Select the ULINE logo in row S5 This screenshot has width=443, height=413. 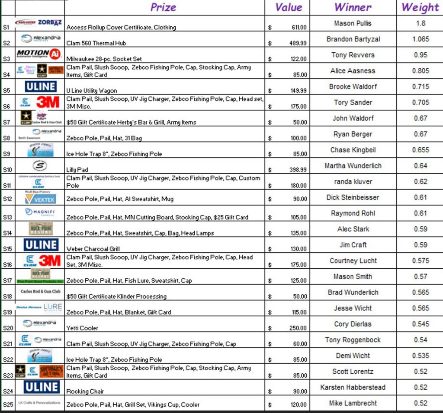[40, 86]
